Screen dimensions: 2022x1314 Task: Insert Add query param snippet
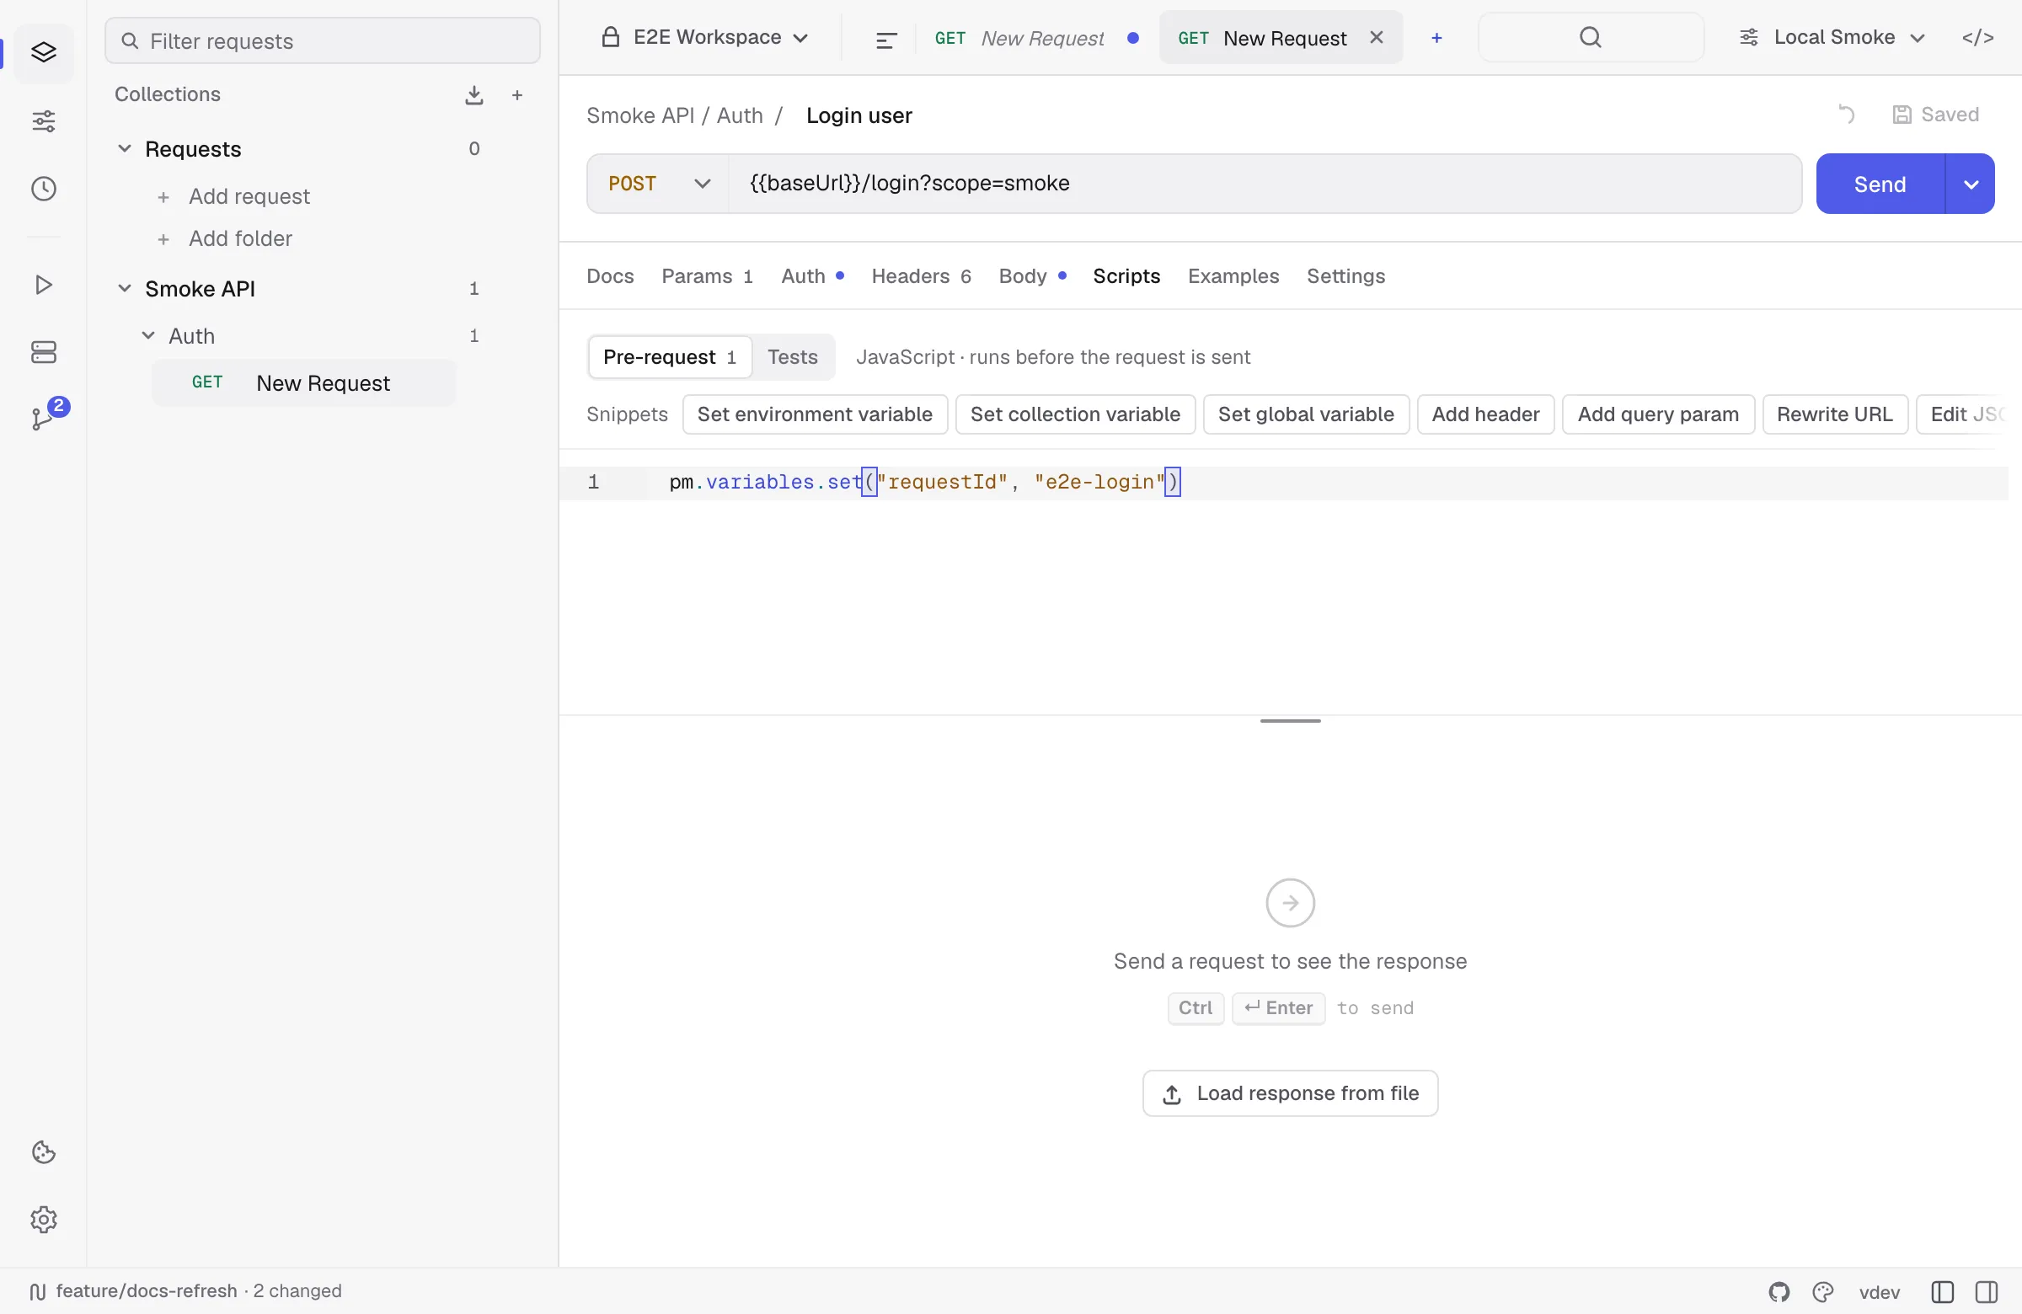(x=1657, y=414)
